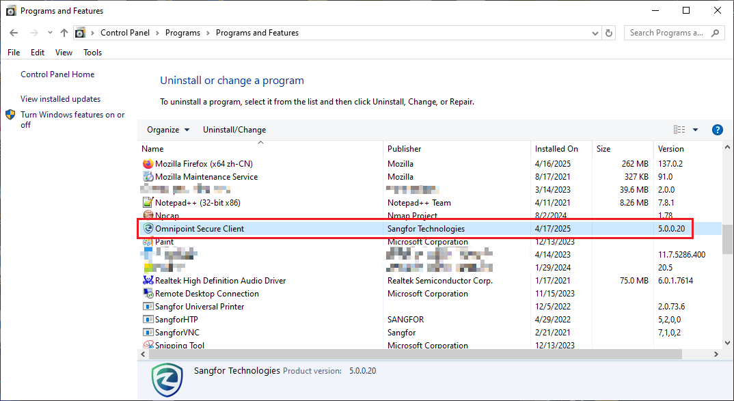
Task: Click the address bar control panel icon
Action: click(80, 33)
